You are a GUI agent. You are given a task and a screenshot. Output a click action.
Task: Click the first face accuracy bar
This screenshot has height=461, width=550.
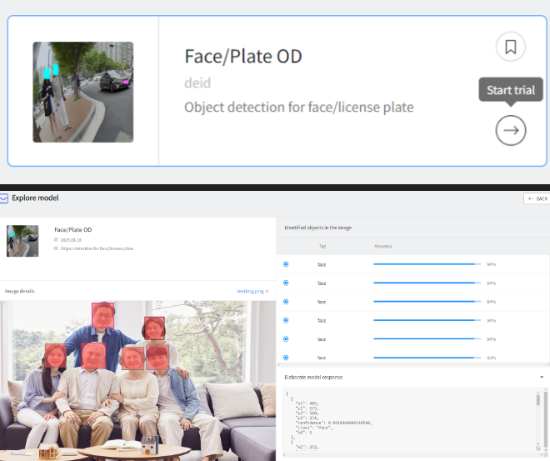(x=427, y=264)
